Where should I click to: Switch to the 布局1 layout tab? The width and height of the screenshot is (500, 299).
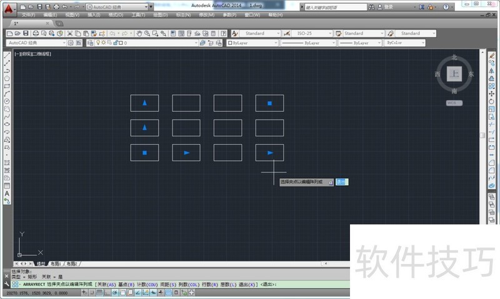click(x=56, y=264)
